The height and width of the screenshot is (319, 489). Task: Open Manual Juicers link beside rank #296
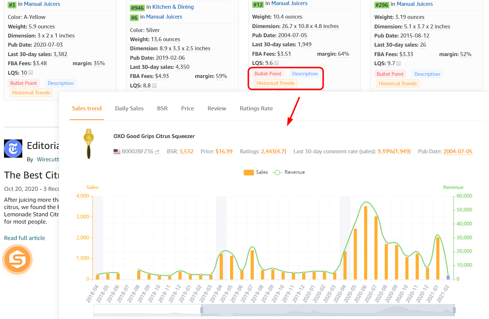coord(415,4)
